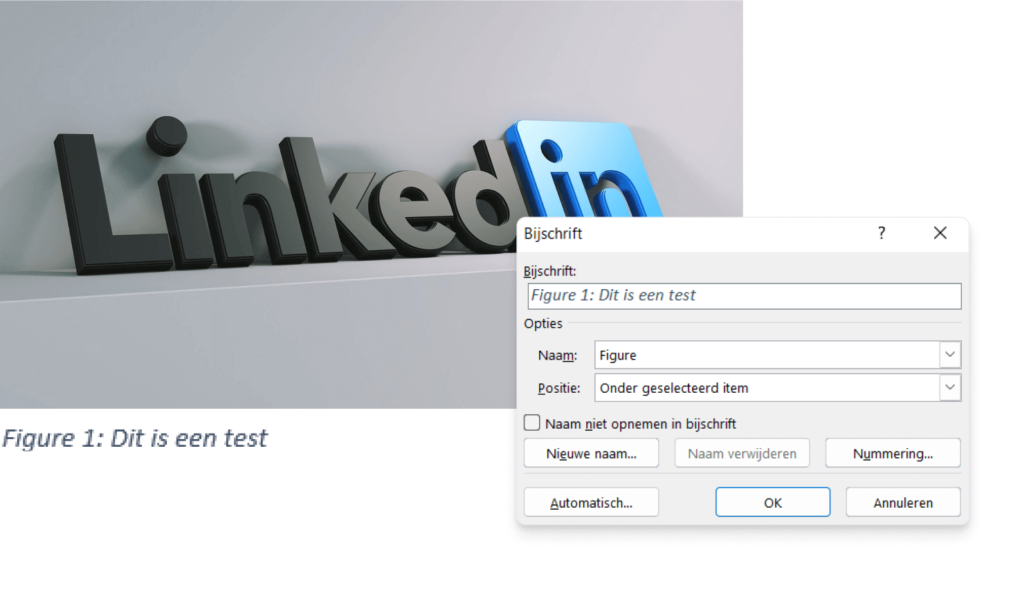Open the Nummering options button
This screenshot has width=1020, height=592.
tap(893, 454)
